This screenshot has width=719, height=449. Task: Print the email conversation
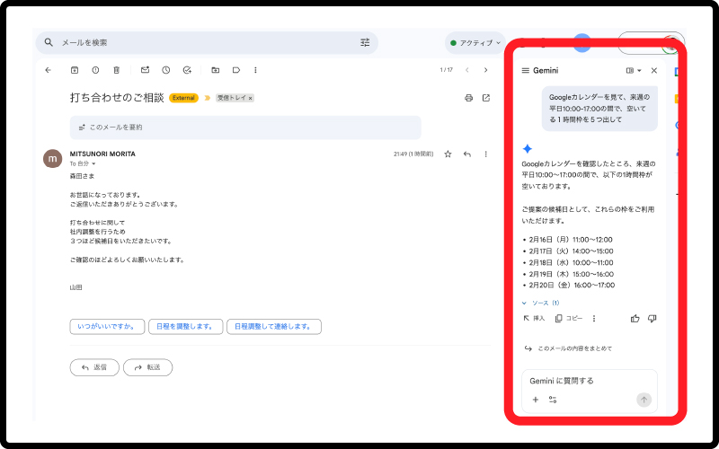(x=468, y=98)
